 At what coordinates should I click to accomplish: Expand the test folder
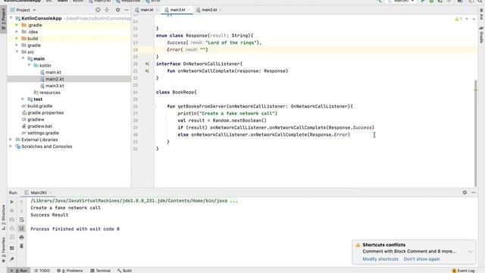tap(23, 99)
